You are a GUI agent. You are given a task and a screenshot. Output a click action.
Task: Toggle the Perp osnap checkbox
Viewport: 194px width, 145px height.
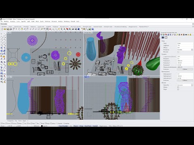(31, 123)
